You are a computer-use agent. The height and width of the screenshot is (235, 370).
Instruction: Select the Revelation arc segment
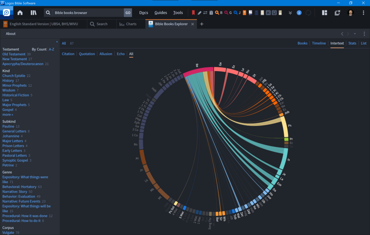click(198, 71)
